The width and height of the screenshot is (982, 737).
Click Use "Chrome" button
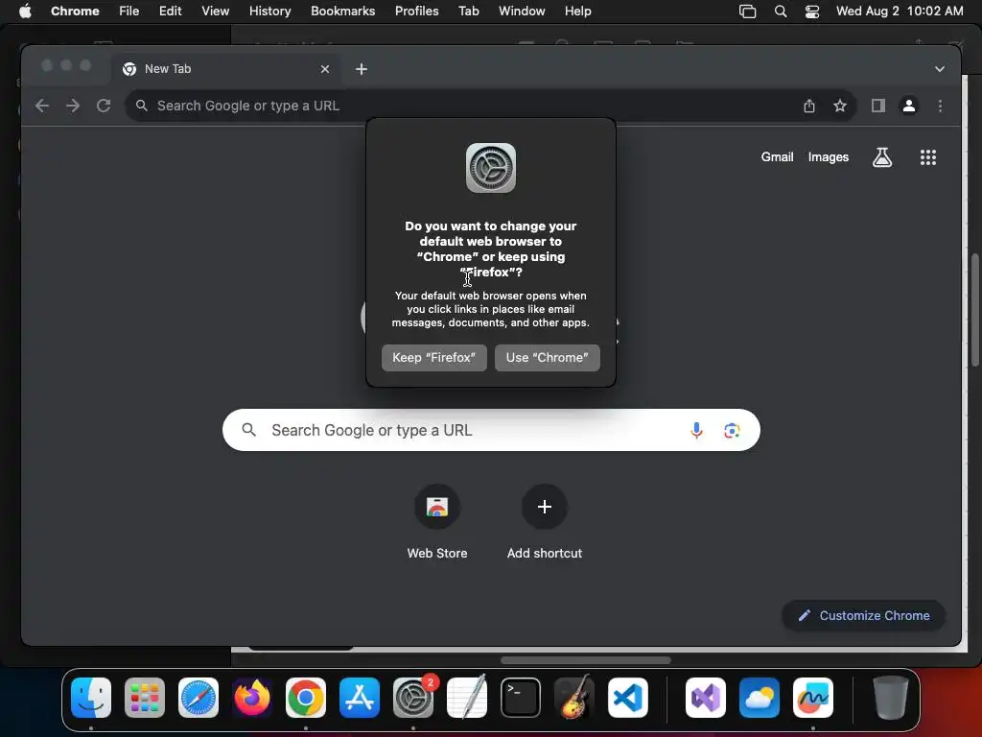[548, 358]
